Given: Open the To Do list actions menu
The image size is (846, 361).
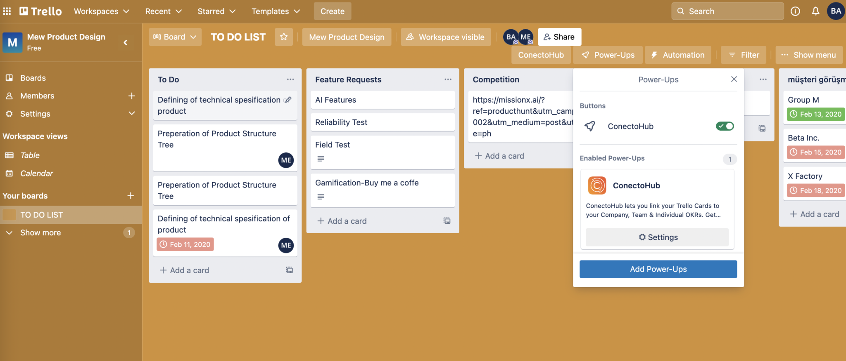Looking at the screenshot, I should [290, 79].
